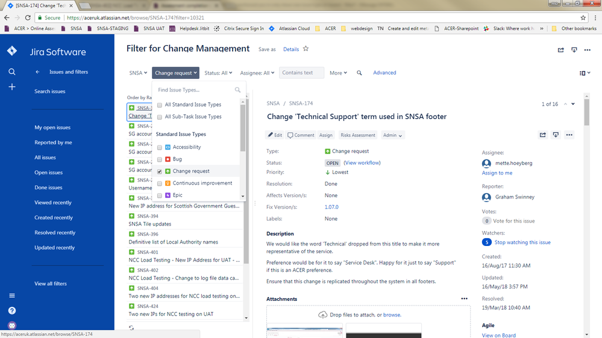Share issue SNSA-174 using share icon
This screenshot has width=602, height=338.
click(x=542, y=135)
